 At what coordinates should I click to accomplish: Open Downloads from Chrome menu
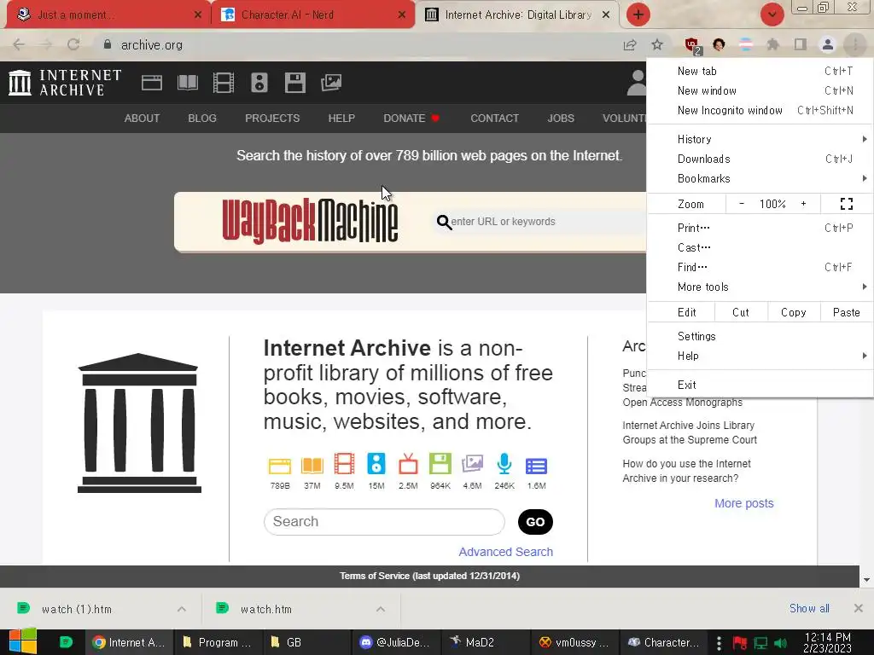tap(759, 159)
